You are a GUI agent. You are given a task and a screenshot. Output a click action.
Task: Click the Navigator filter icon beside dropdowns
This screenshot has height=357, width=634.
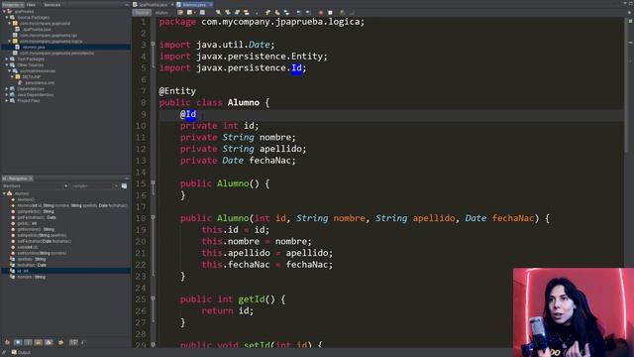[x=124, y=185]
